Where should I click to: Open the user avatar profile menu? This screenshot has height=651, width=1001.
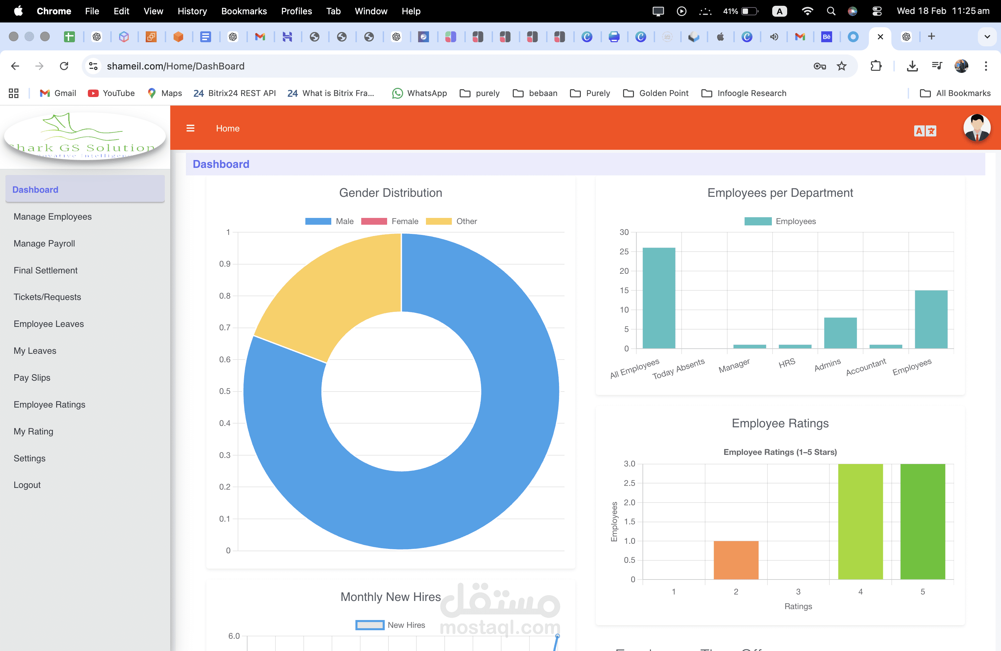pos(976,128)
